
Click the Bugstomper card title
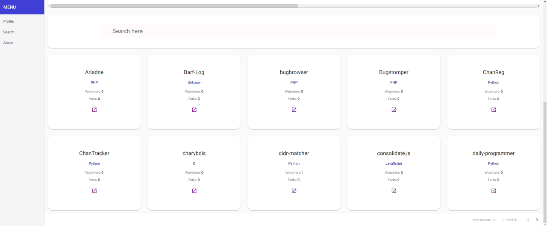coord(394,72)
